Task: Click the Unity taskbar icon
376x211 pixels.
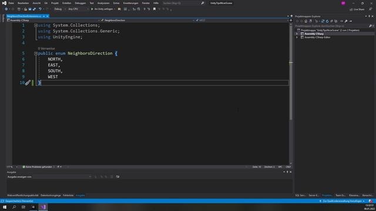Action: pyautogui.click(x=33, y=207)
